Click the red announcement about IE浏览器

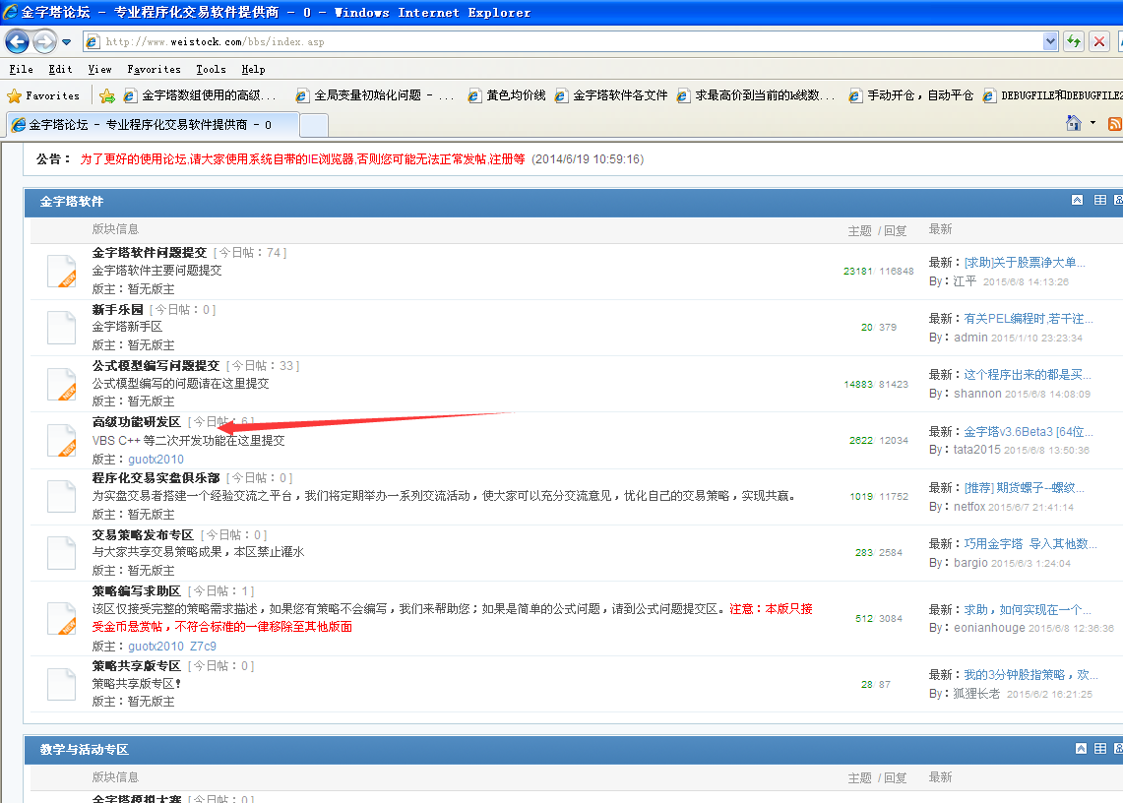[302, 159]
